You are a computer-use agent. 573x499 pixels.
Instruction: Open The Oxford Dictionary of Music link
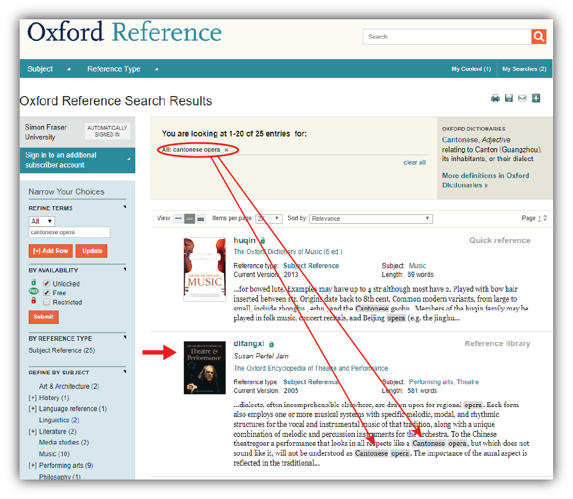point(288,252)
